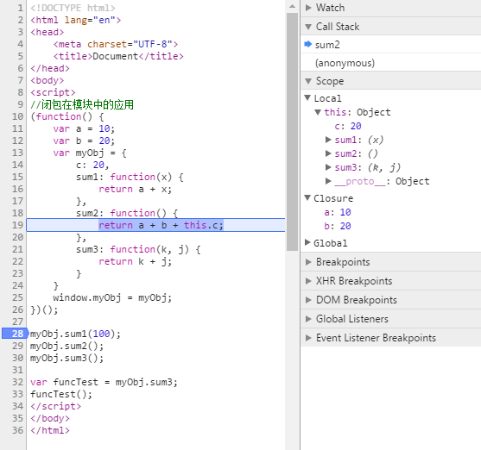This screenshot has width=481, height=450.
Task: Click the 'myObj.sum1(100);' code line
Action: tap(75, 334)
